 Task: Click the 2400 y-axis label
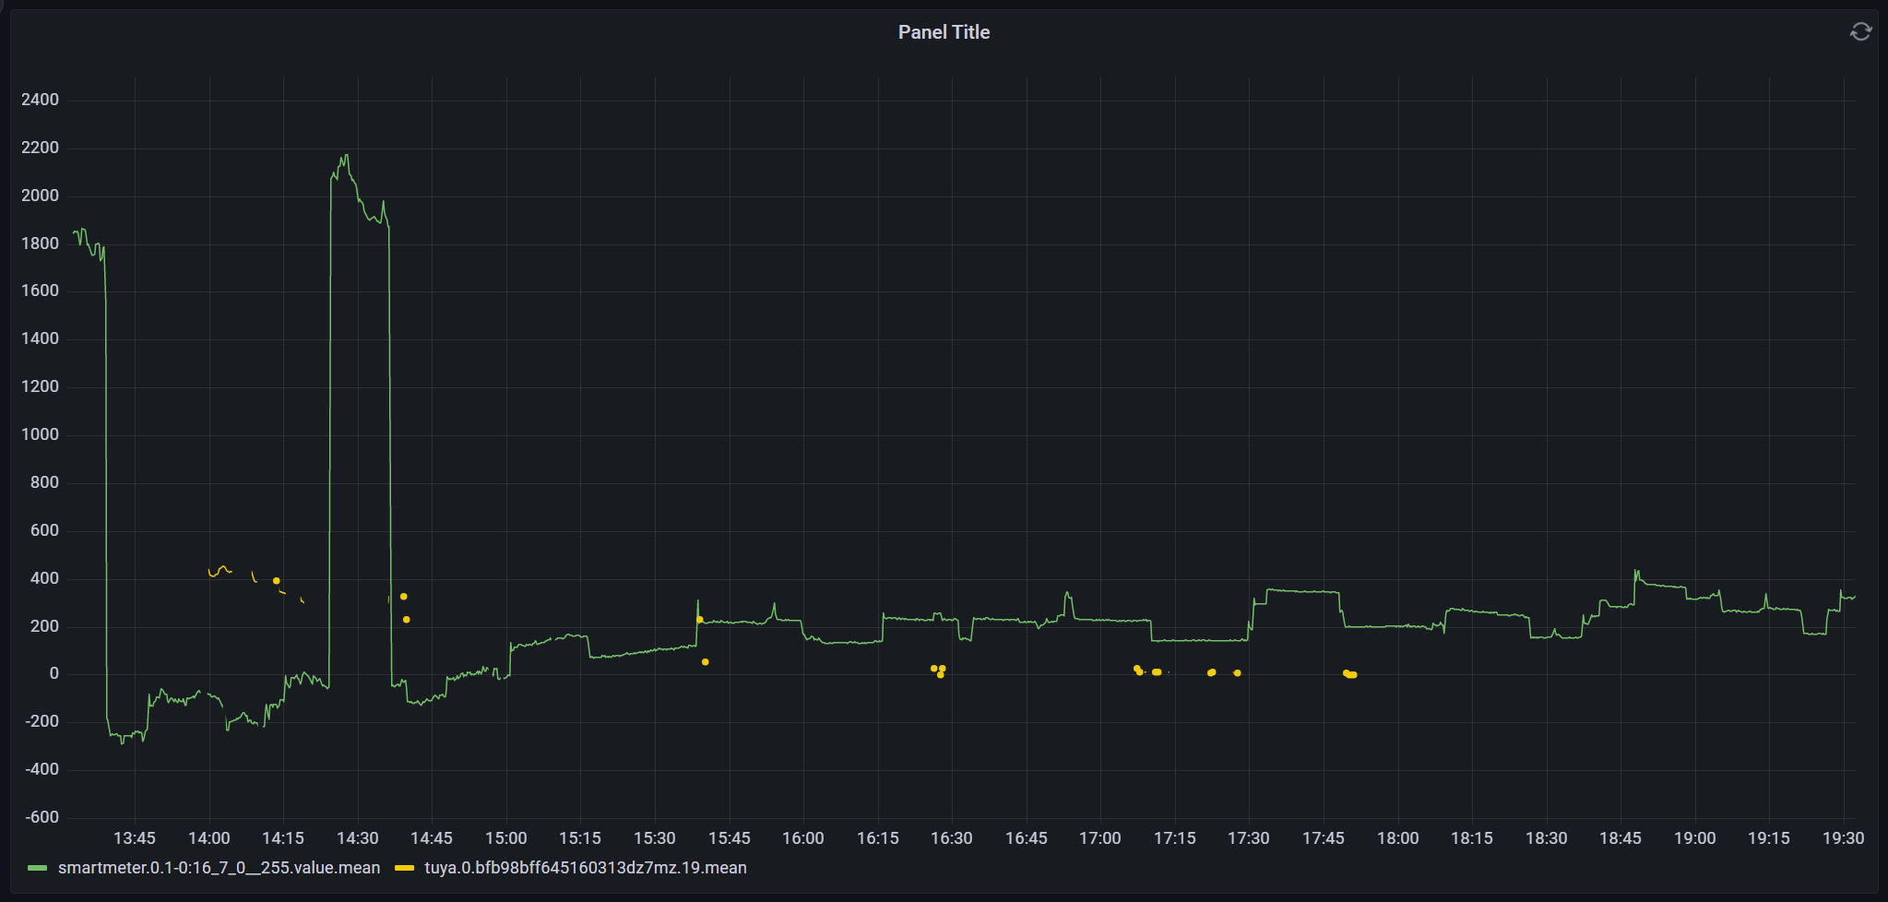[x=40, y=100]
